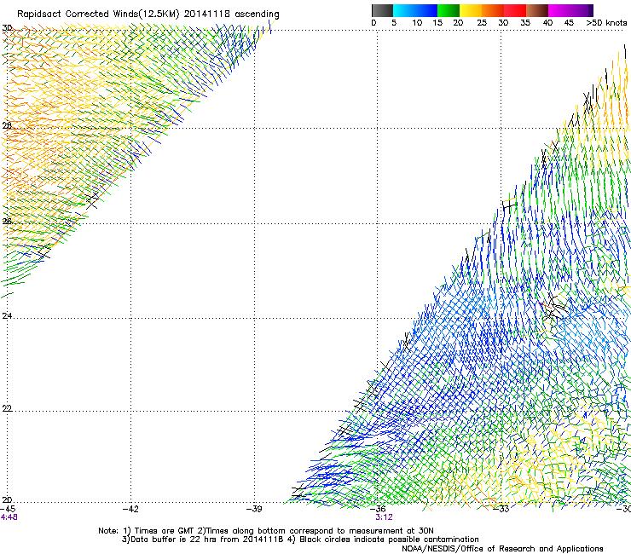Click the '-42' longitude axis label

tap(130, 510)
